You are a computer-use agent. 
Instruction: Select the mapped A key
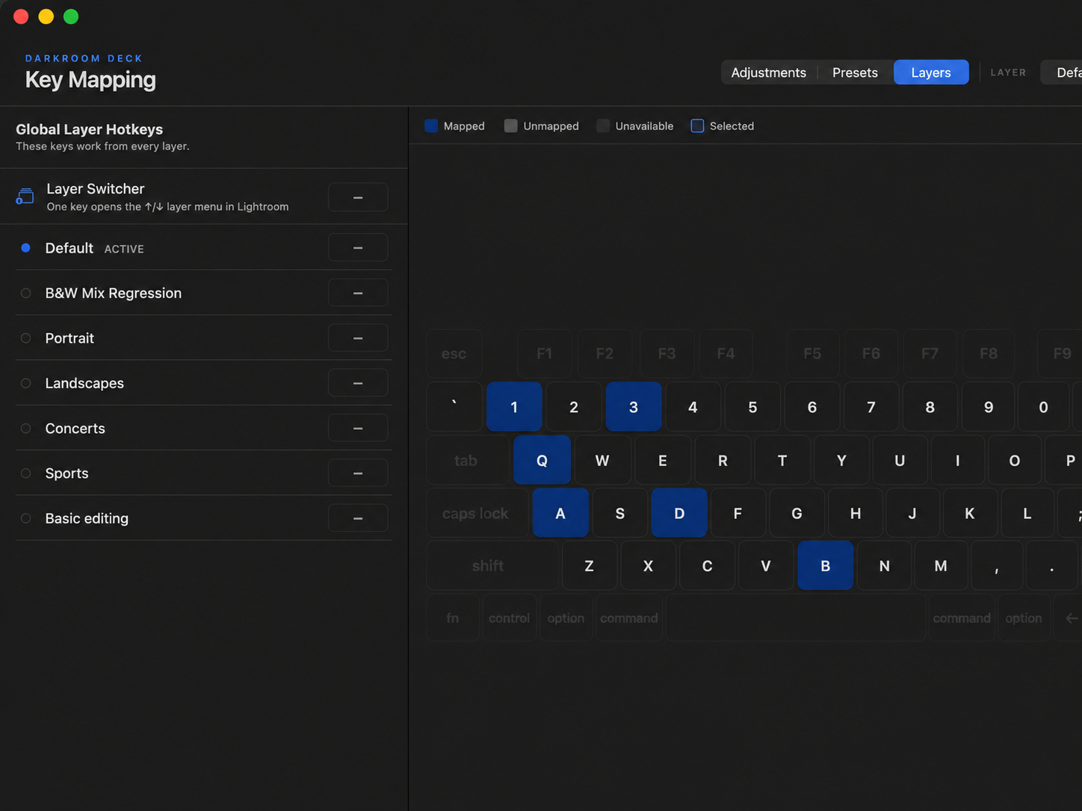(560, 513)
